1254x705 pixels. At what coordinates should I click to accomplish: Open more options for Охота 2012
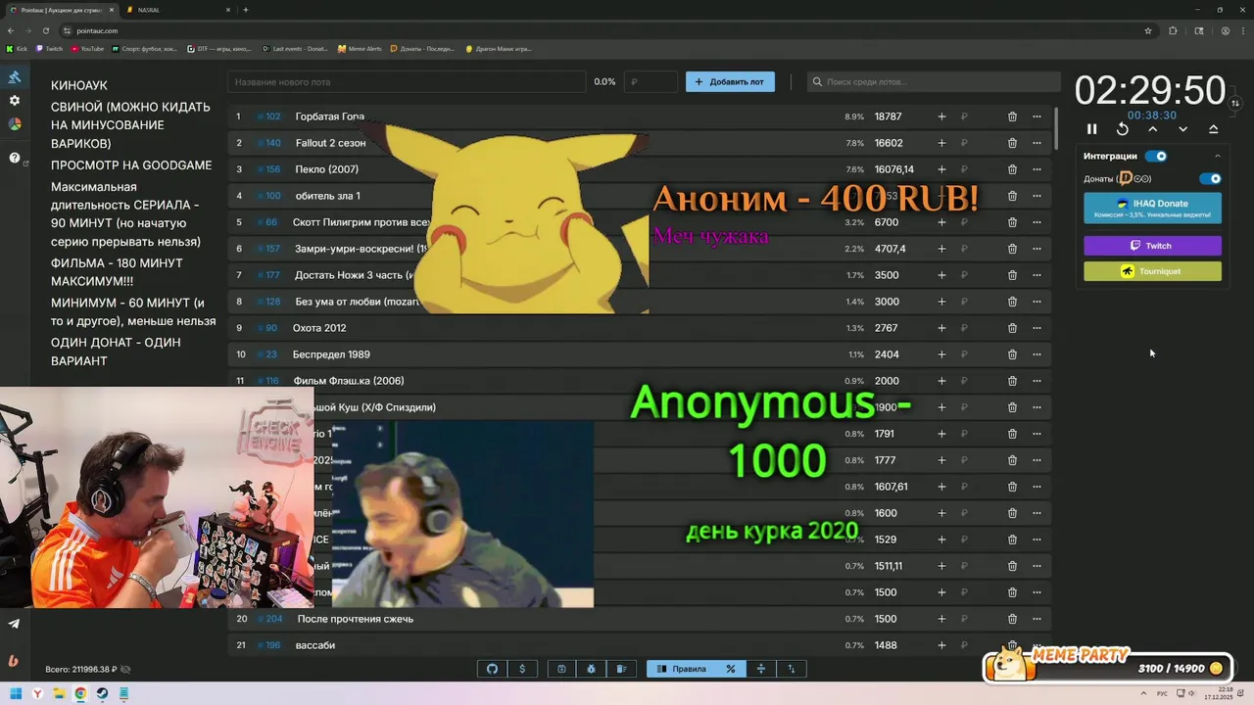tap(1037, 328)
